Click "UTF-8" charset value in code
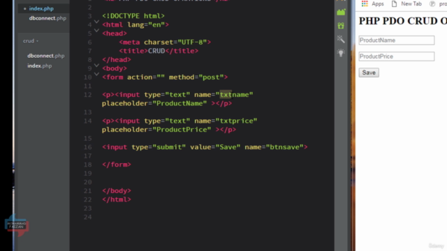 (x=192, y=42)
